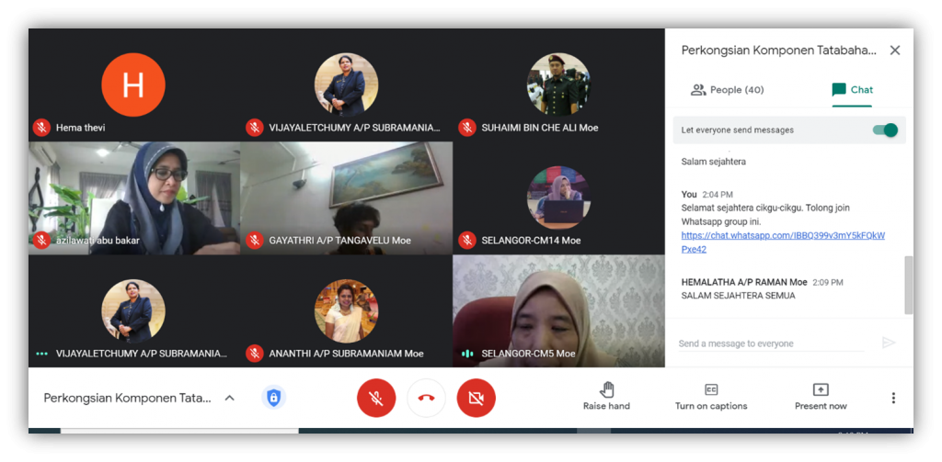
Task: Select the Chat tab
Action: click(852, 90)
